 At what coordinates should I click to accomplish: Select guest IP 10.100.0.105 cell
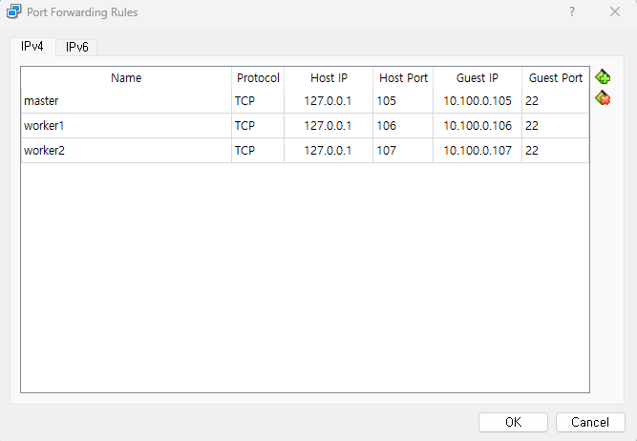478,101
